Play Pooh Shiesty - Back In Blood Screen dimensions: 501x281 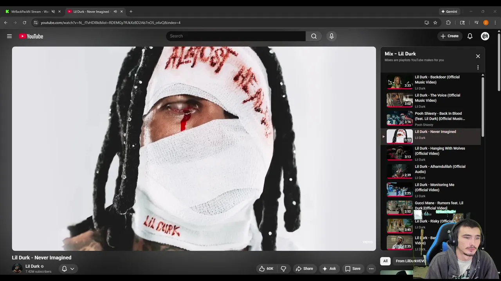440,116
